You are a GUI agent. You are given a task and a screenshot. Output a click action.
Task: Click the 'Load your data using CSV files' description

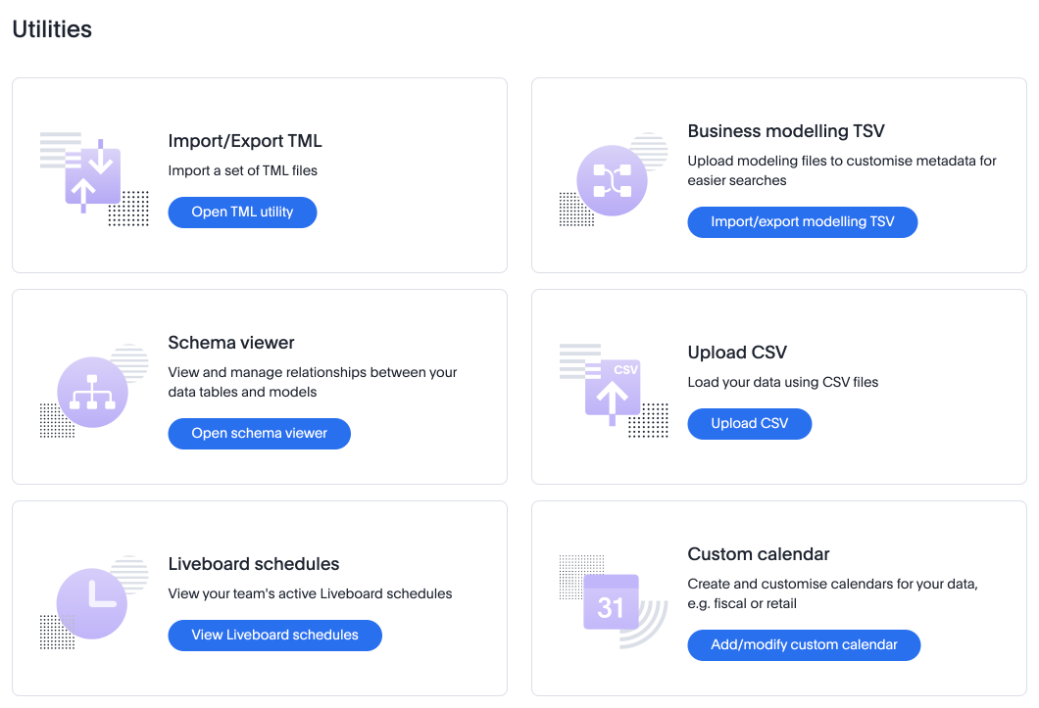[783, 382]
